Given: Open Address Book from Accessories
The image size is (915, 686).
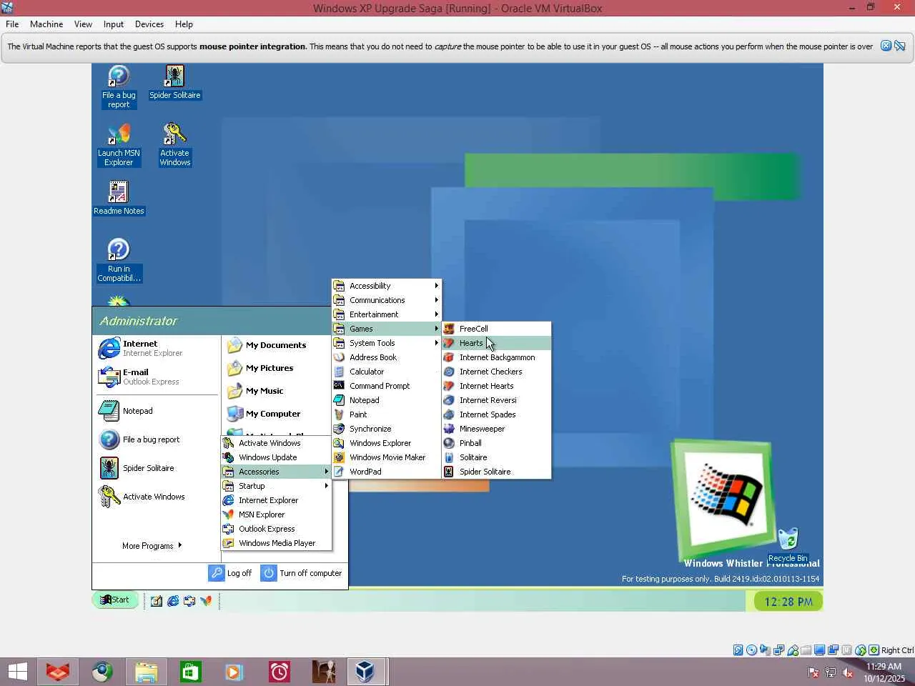Looking at the screenshot, I should coord(387,357).
